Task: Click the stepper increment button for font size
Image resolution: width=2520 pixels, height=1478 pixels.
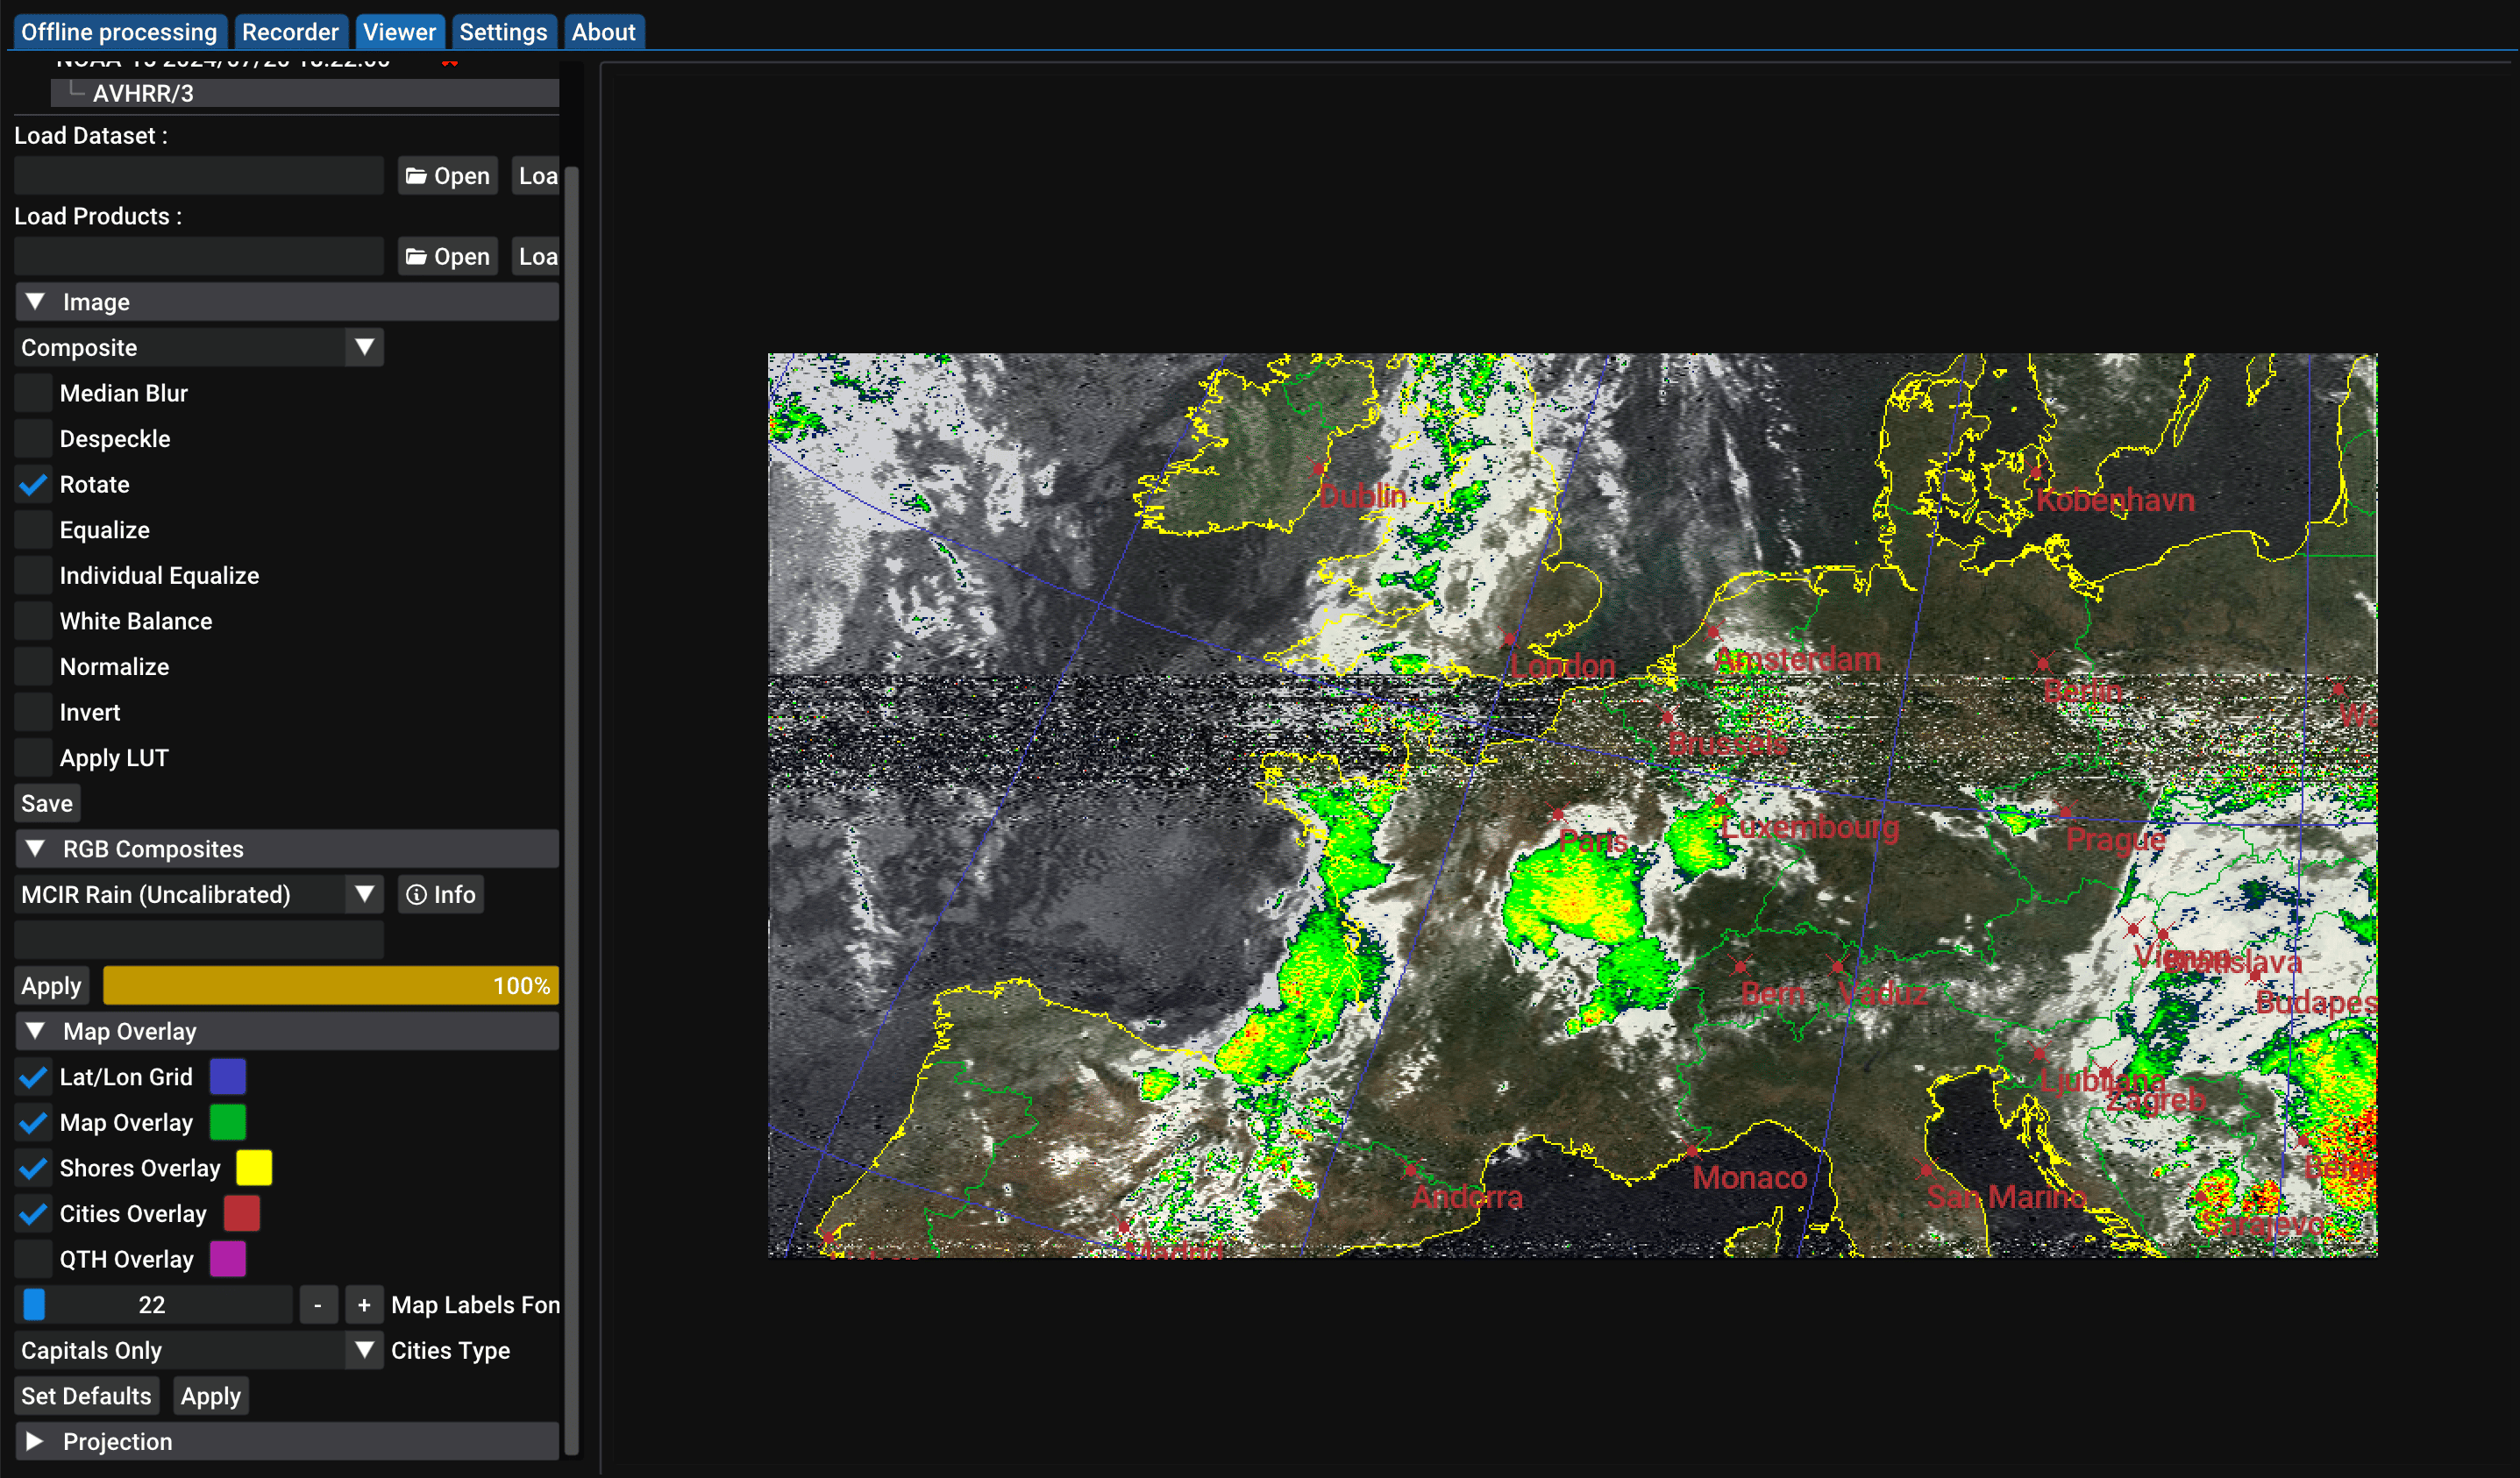Action: click(x=360, y=1305)
